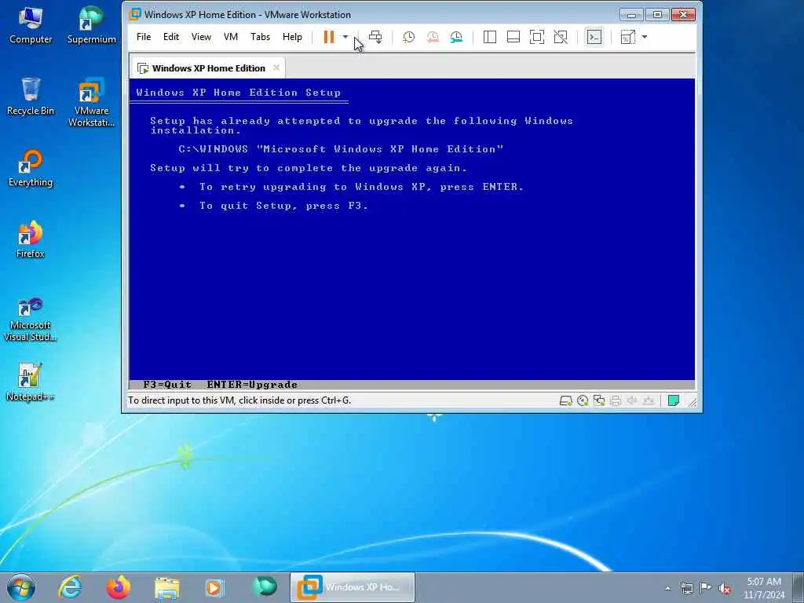Open the VM menu

pos(231,37)
